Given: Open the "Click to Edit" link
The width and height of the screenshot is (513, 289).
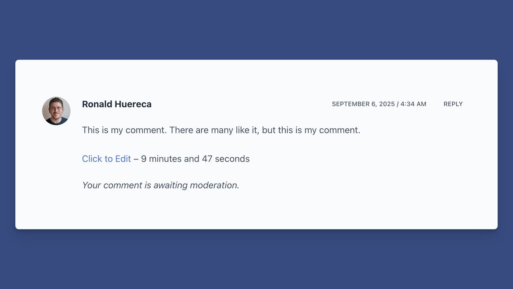Looking at the screenshot, I should pos(106,159).
